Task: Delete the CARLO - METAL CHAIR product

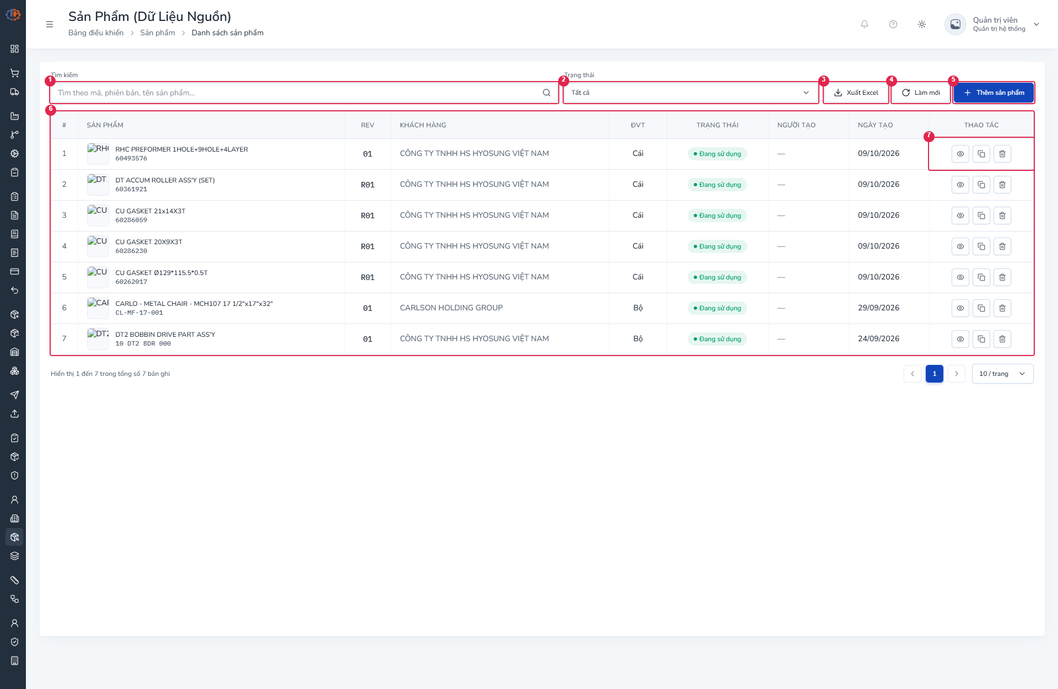Action: tap(1002, 308)
